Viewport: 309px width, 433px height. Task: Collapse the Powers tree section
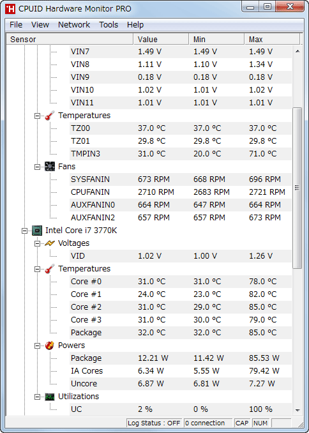pyautogui.click(x=37, y=346)
